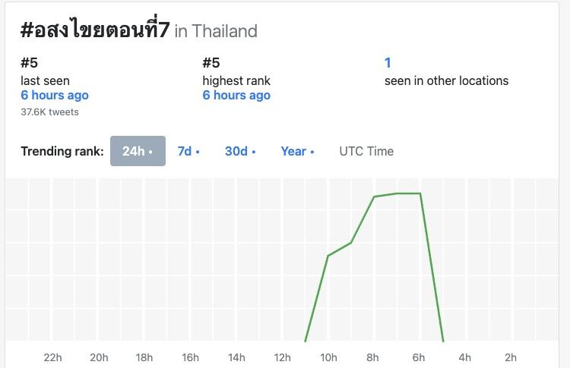Click the "seen in other locations" label
Screen dimensions: 570x368
(446, 80)
